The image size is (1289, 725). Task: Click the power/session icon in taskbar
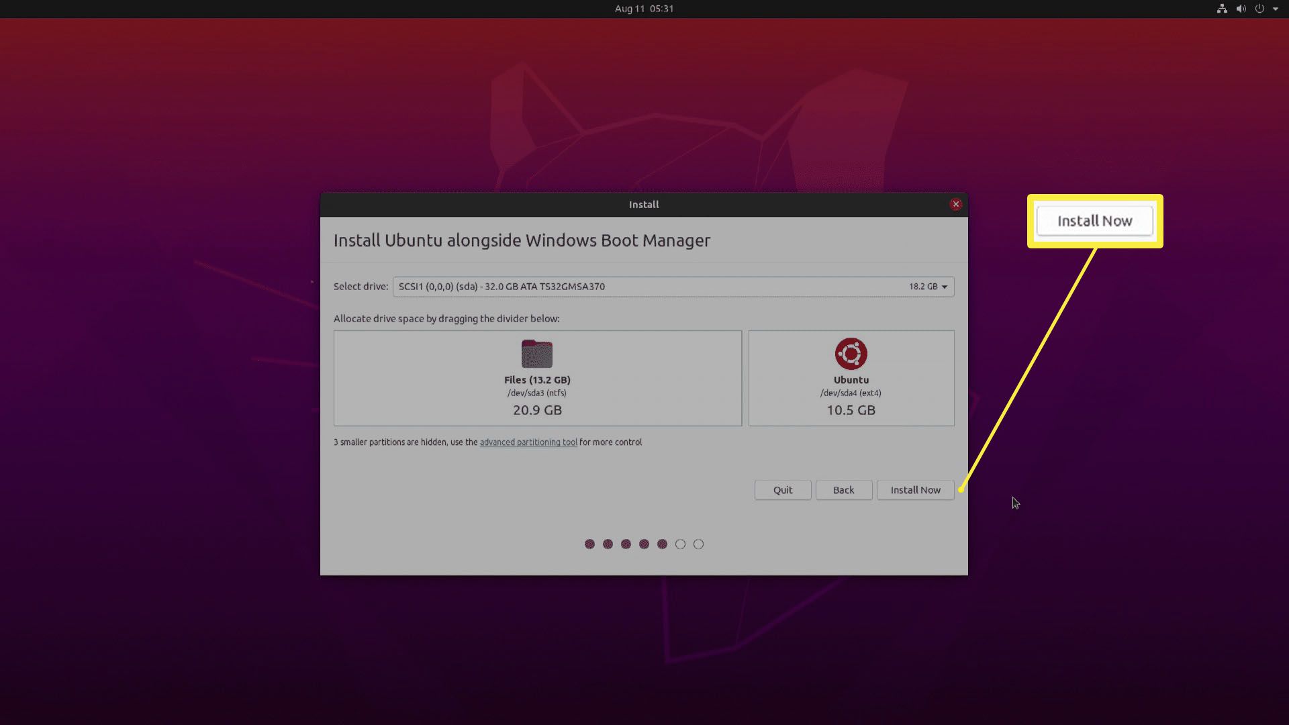coord(1259,9)
